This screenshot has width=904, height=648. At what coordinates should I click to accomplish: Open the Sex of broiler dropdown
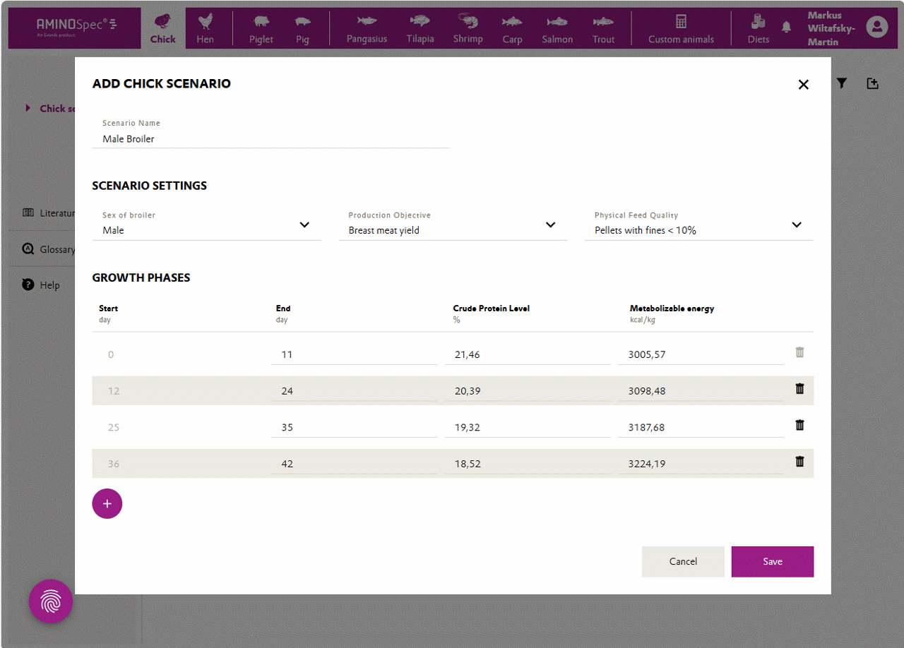pos(206,225)
